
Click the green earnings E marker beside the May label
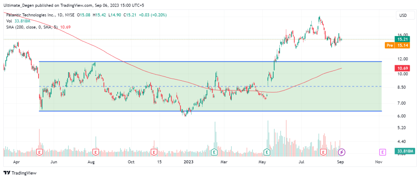[267, 152]
